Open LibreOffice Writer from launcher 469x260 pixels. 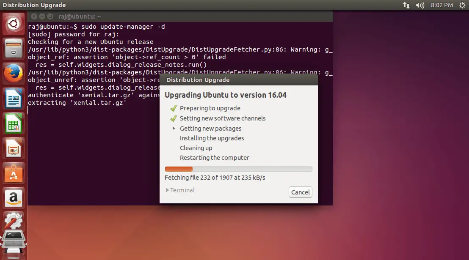[14, 99]
